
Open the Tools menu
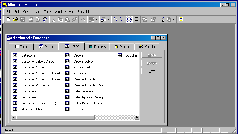pos(48,12)
